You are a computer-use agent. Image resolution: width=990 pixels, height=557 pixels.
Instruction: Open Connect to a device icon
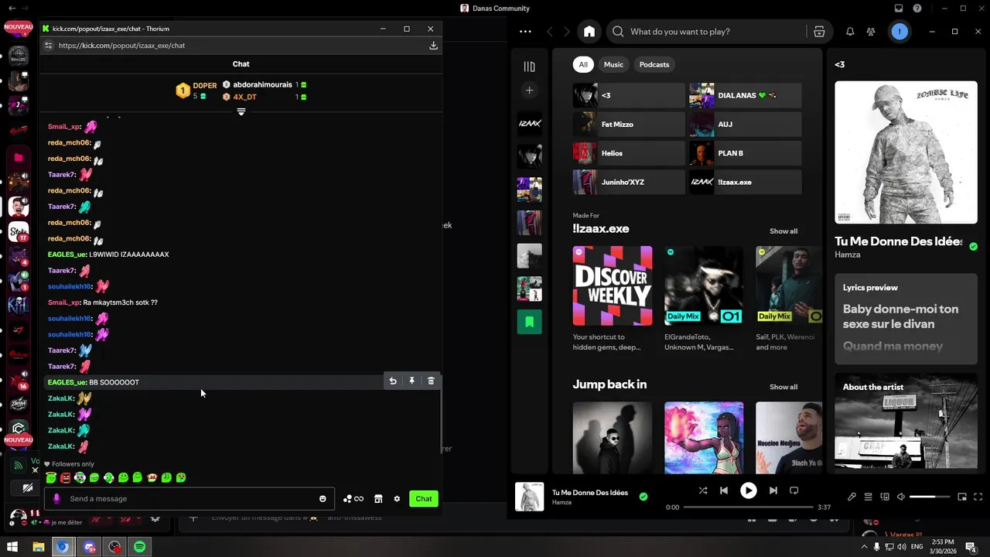click(885, 497)
